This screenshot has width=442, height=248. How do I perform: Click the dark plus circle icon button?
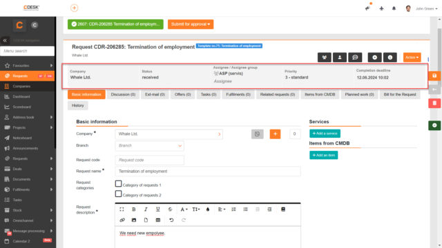(374, 57)
